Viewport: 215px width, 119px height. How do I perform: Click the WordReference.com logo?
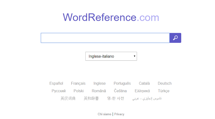111,17
